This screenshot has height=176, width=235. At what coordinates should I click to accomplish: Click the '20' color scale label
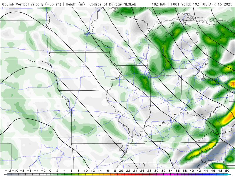(x=121, y=171)
